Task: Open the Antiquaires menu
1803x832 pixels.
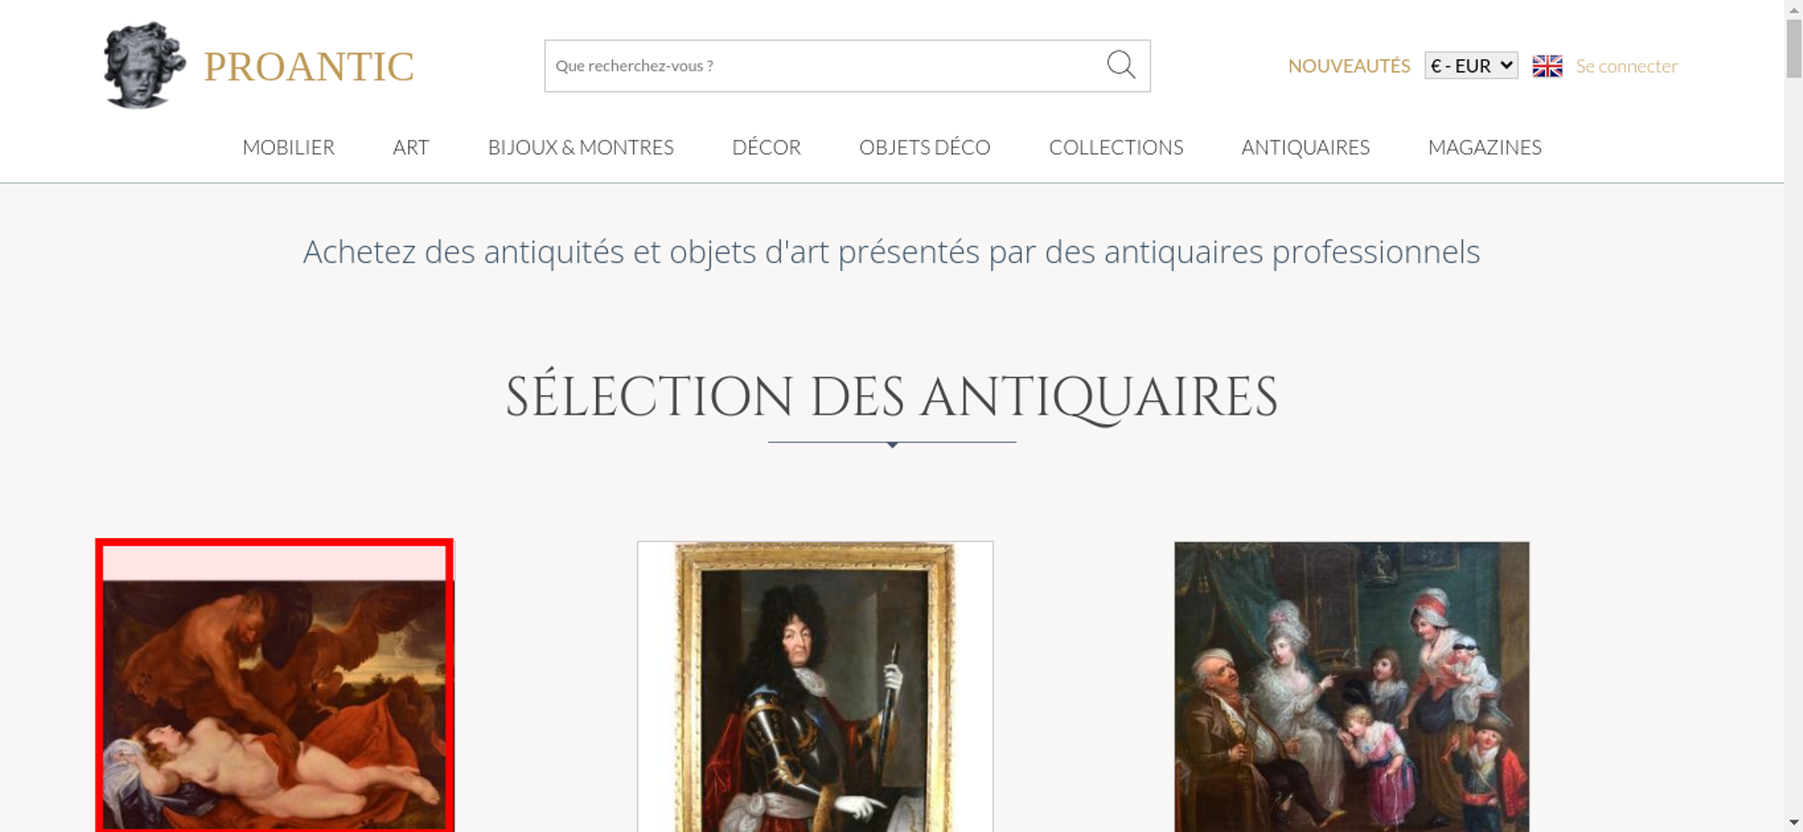Action: (x=1305, y=147)
